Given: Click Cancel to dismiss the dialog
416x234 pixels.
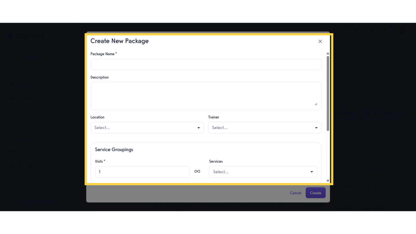Looking at the screenshot, I should (x=295, y=193).
